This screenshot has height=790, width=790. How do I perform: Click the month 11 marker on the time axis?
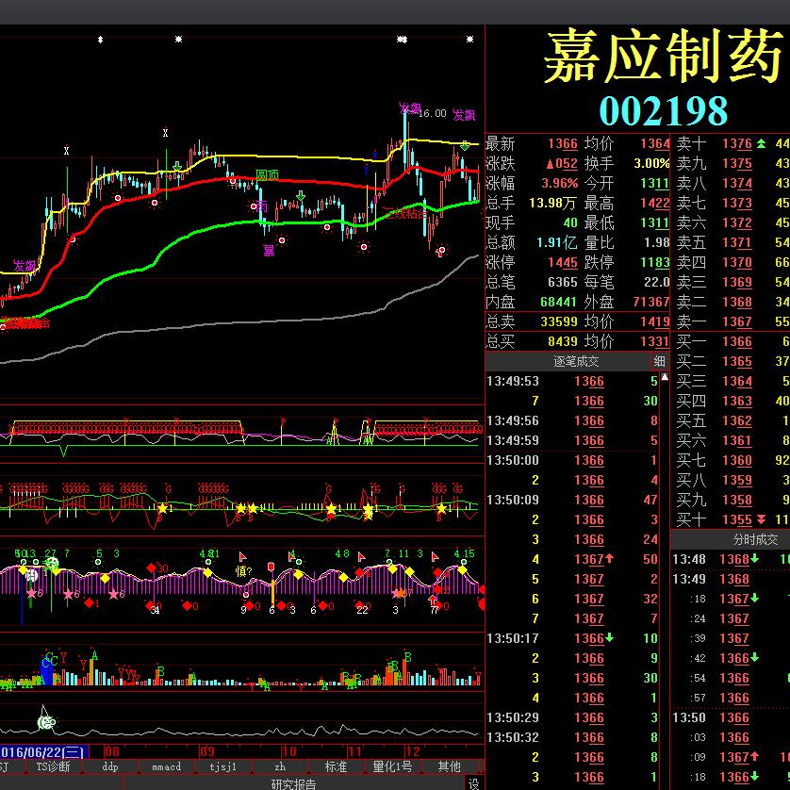(354, 751)
